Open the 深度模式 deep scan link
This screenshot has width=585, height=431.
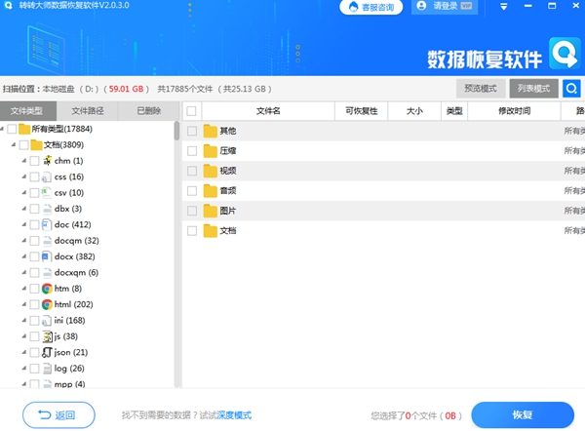click(x=234, y=415)
